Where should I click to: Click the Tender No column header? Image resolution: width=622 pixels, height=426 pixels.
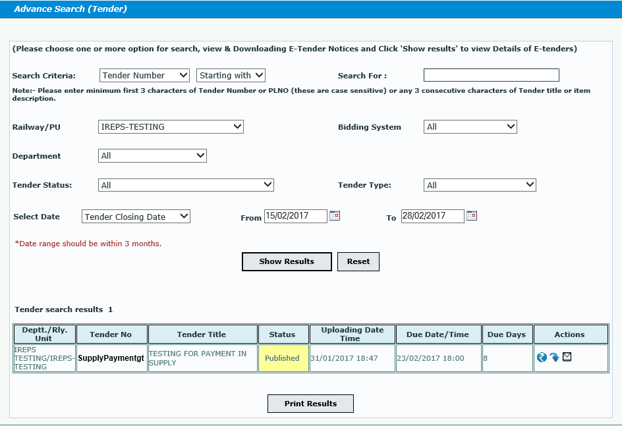click(x=112, y=334)
